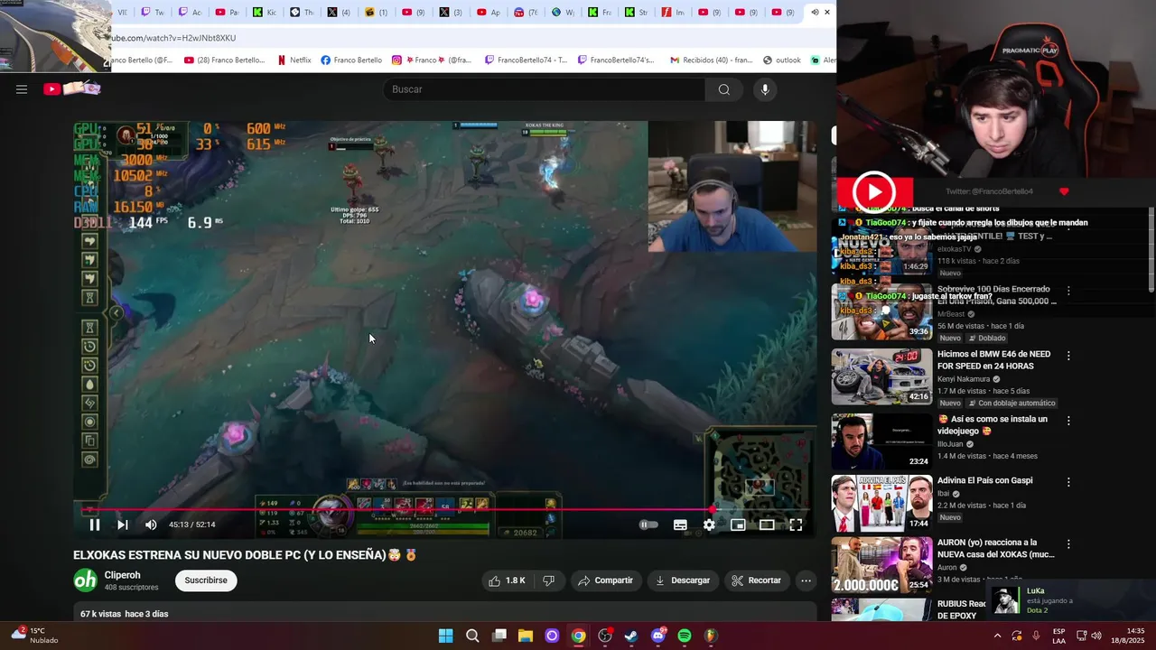Open options for Adivina El País video
The height and width of the screenshot is (650, 1156).
click(x=1068, y=482)
